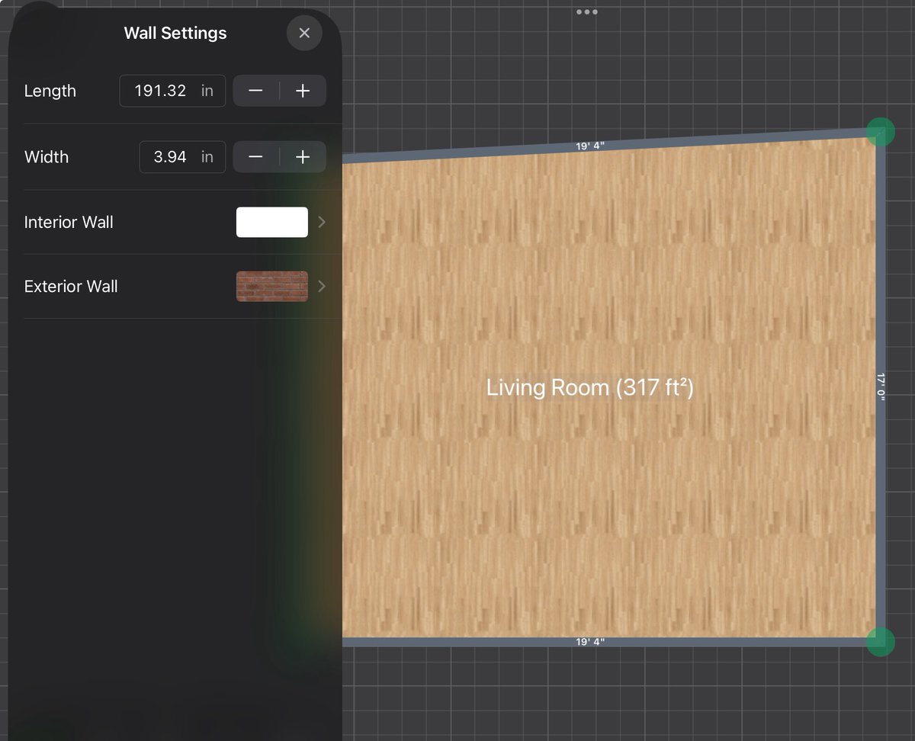This screenshot has height=741, width=915.
Task: Select the top-right green wall corner handle
Action: [x=881, y=131]
